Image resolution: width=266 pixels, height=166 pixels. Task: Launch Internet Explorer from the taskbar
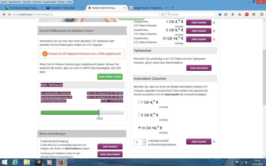pyautogui.click(x=15, y=162)
